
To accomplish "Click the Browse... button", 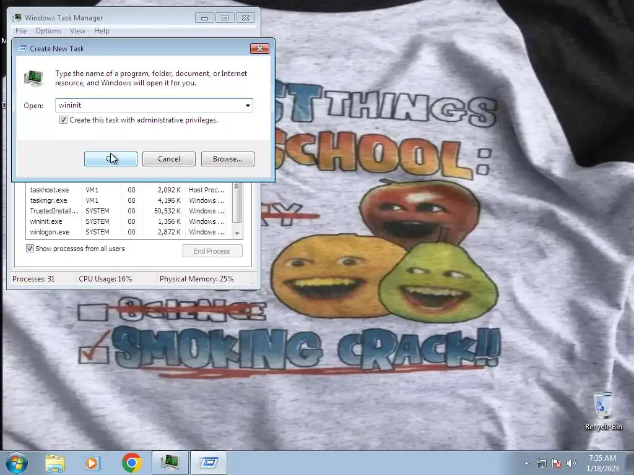I will click(228, 159).
